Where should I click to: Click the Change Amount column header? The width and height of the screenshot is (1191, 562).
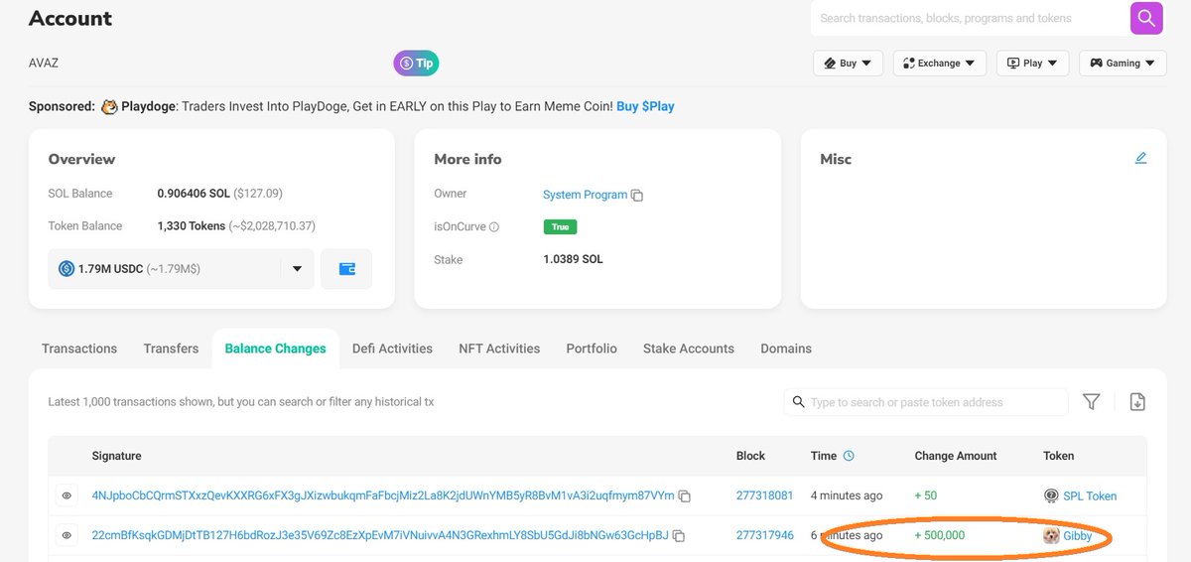[x=956, y=456]
